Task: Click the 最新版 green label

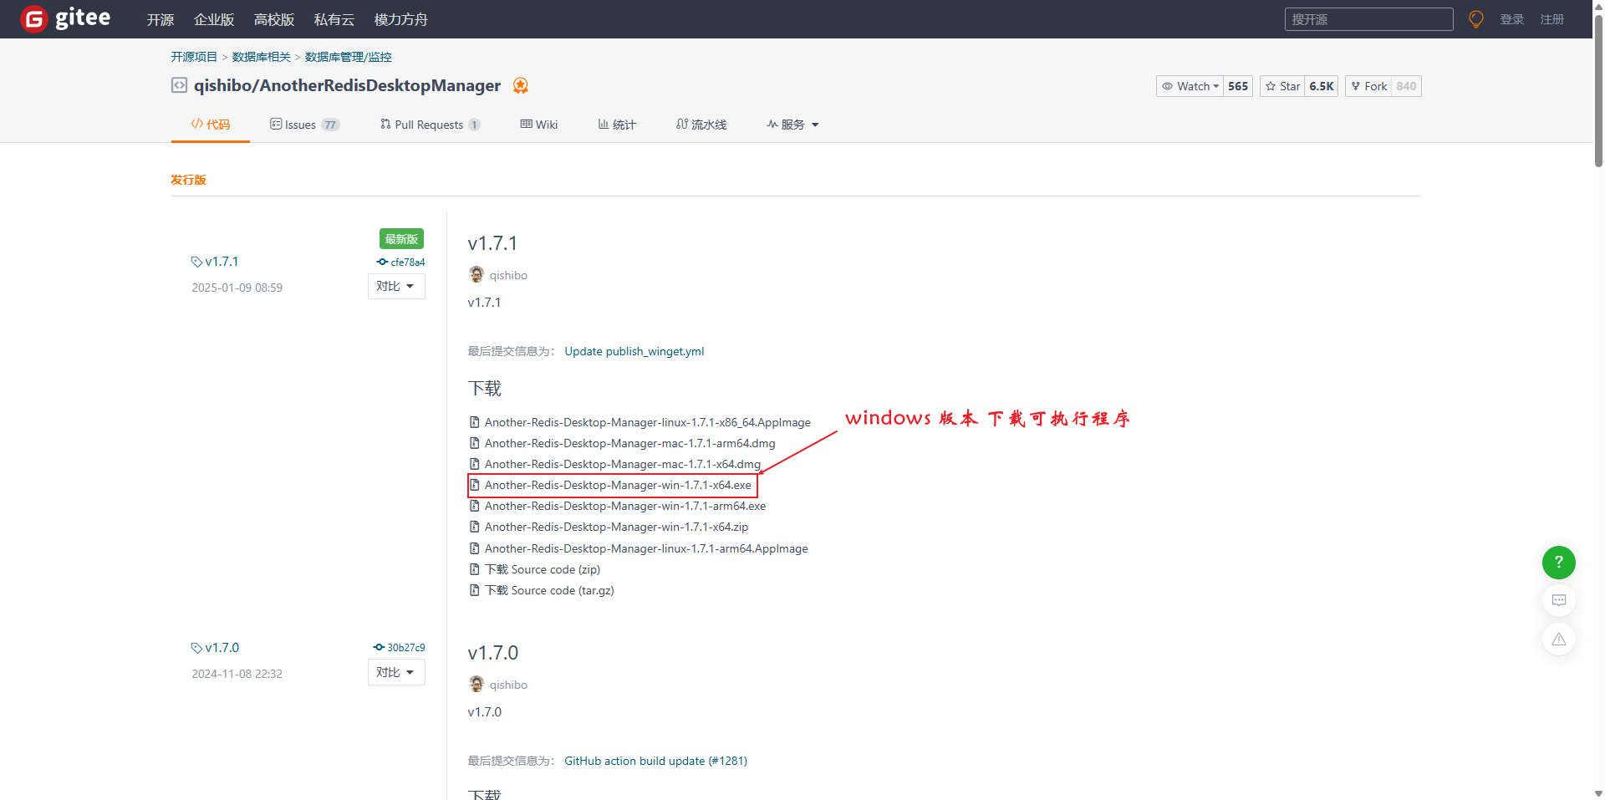Action: [x=401, y=239]
